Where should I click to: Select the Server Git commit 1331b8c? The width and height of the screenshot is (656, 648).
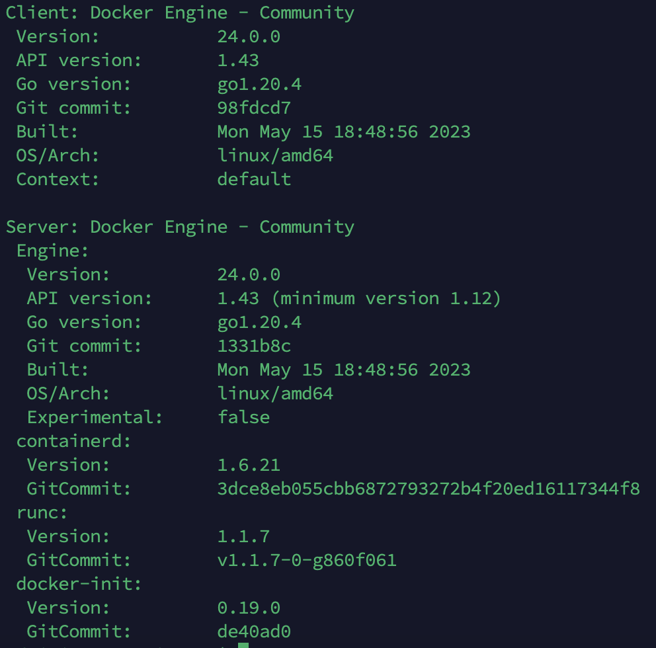254,346
